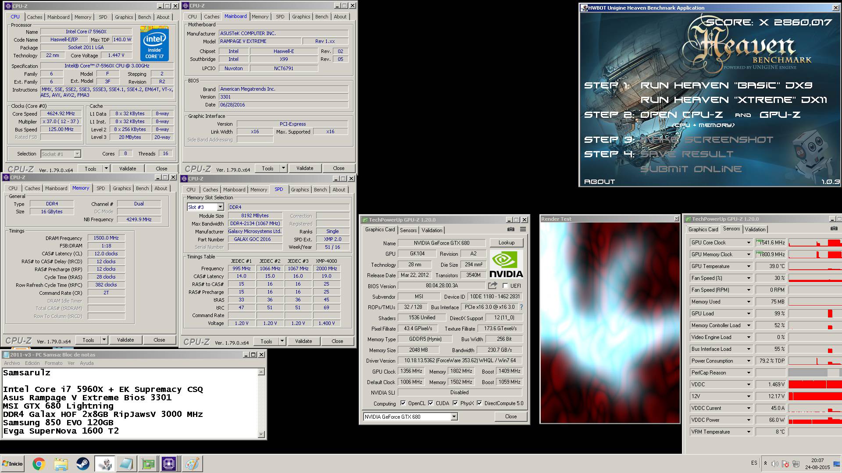Click inside the Notepad text area

(x=129, y=403)
